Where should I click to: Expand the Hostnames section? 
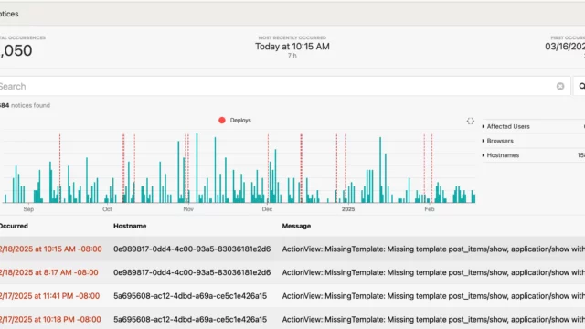503,155
